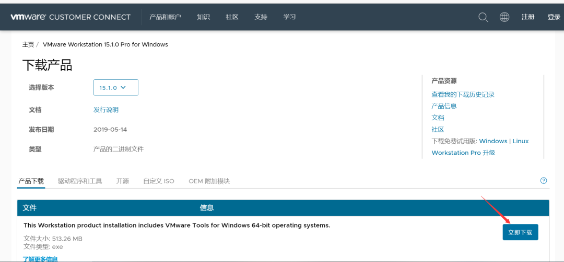This screenshot has height=262, width=564.
Task: Open Workstation Pro 升级 link
Action: [463, 153]
